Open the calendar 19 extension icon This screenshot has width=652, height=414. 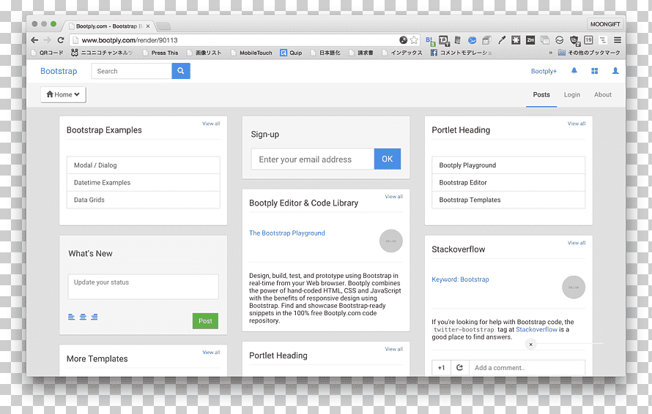[x=588, y=39]
